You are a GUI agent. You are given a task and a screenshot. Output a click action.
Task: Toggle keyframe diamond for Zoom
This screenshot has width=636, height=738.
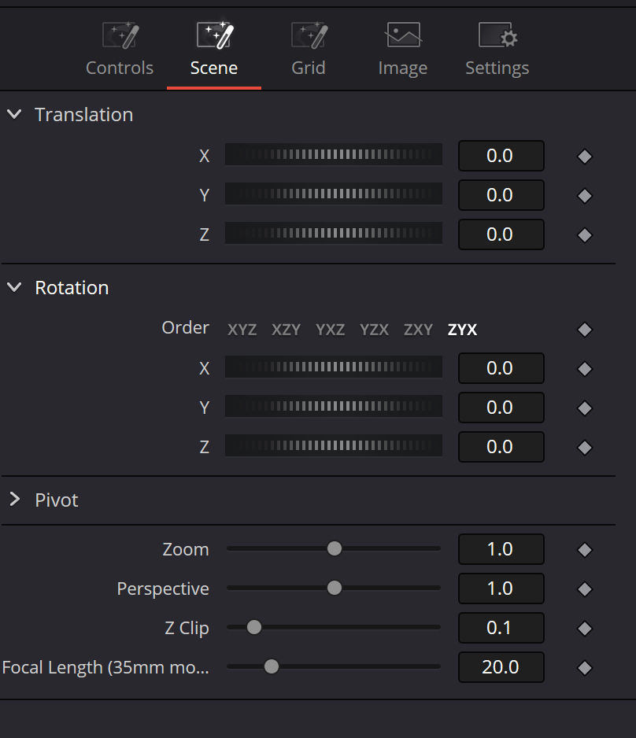[x=585, y=550]
